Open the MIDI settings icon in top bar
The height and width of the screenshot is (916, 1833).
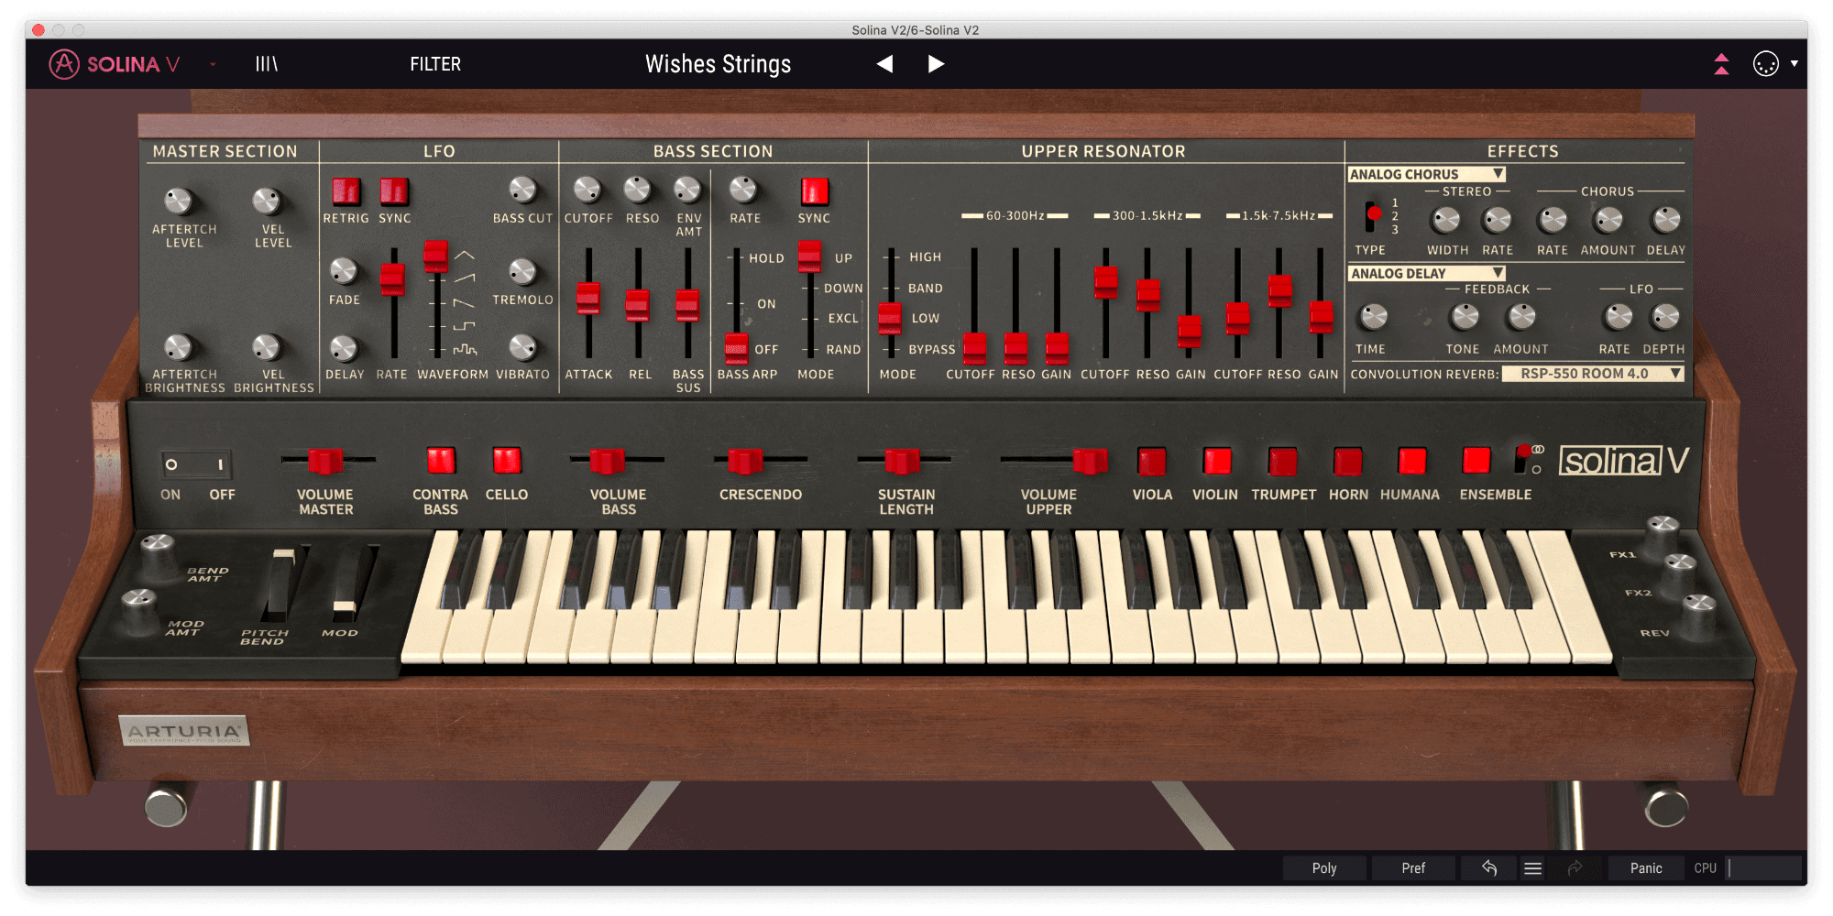pyautogui.click(x=1765, y=64)
